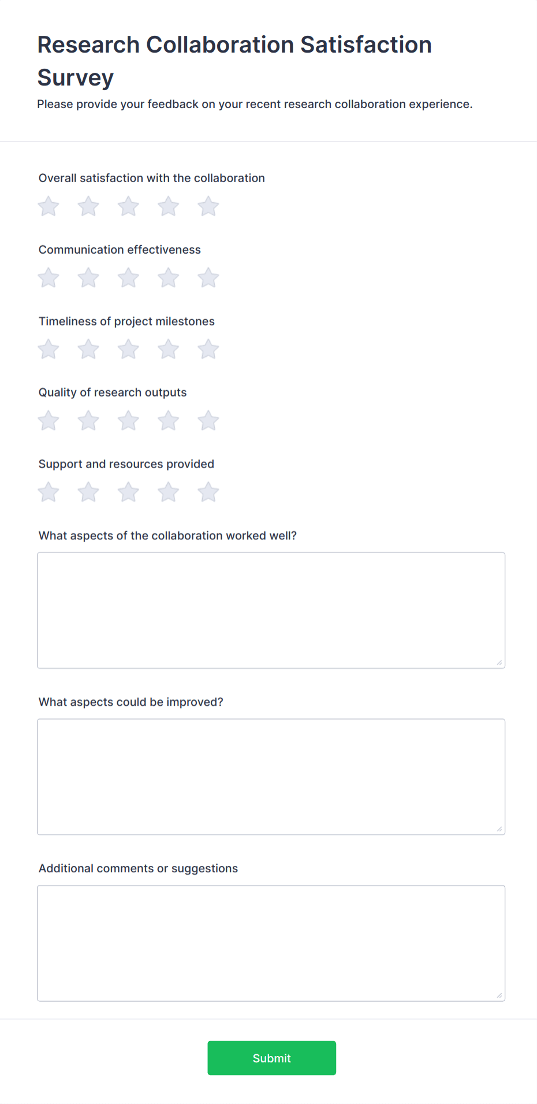Select 4 stars for support and resources provided

(168, 492)
